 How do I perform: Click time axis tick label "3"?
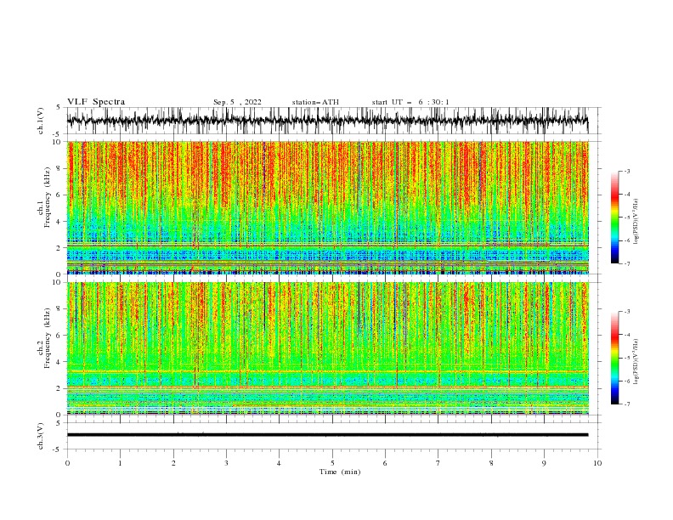[226, 463]
